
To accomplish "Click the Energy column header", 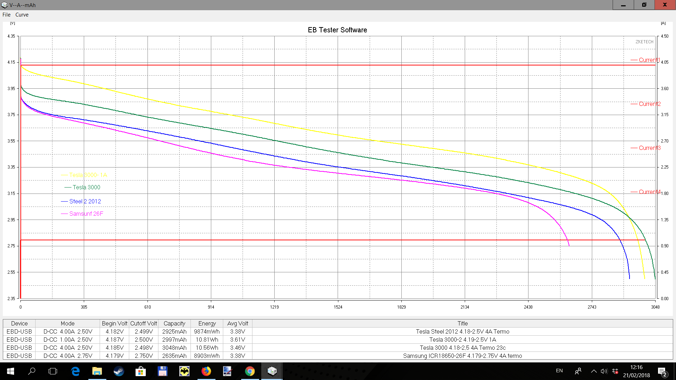I will (x=207, y=323).
